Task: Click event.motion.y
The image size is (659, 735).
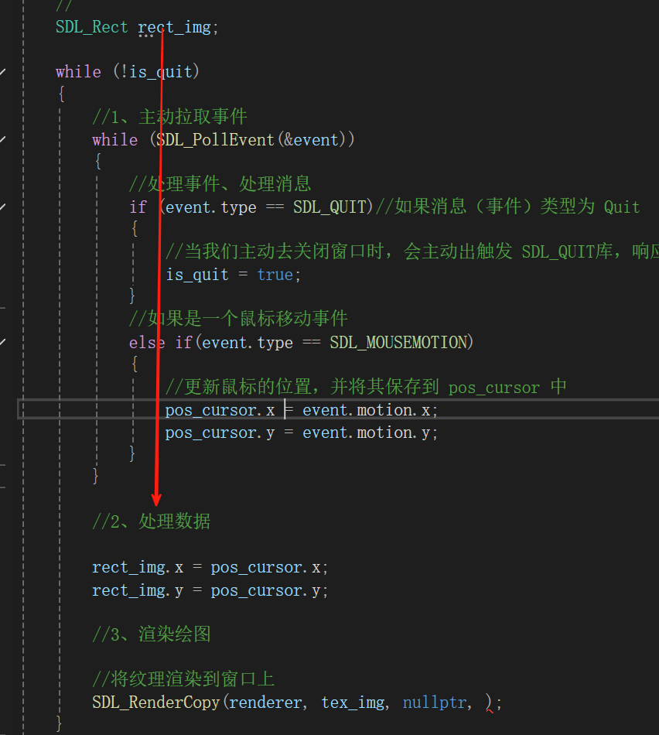Action: pyautogui.click(x=367, y=432)
